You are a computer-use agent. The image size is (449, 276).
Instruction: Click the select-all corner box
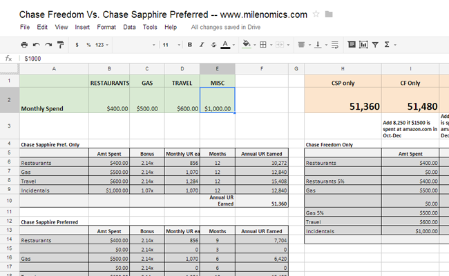10,68
